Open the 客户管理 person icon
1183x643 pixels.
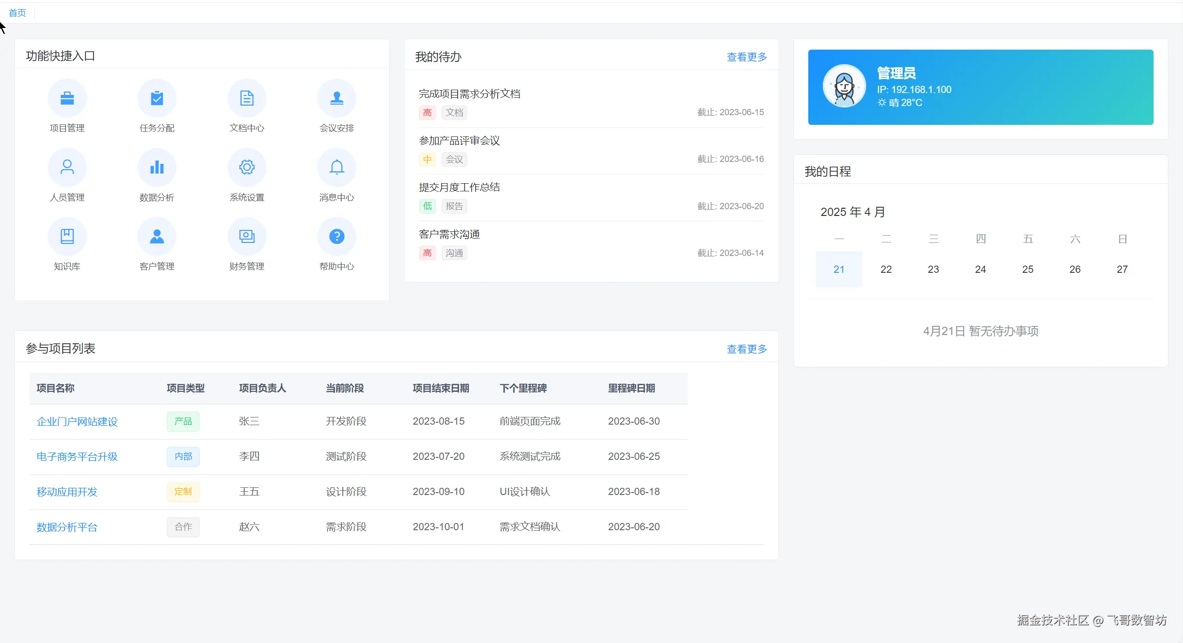click(157, 236)
